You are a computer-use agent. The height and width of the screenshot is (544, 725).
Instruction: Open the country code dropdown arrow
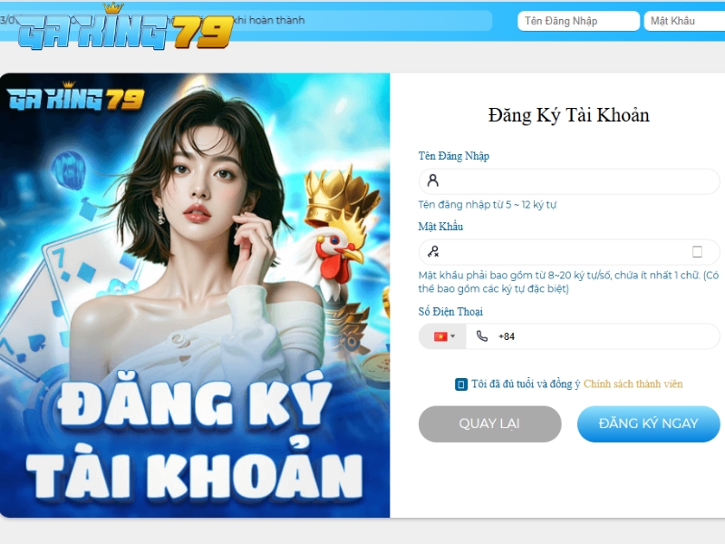tap(453, 336)
